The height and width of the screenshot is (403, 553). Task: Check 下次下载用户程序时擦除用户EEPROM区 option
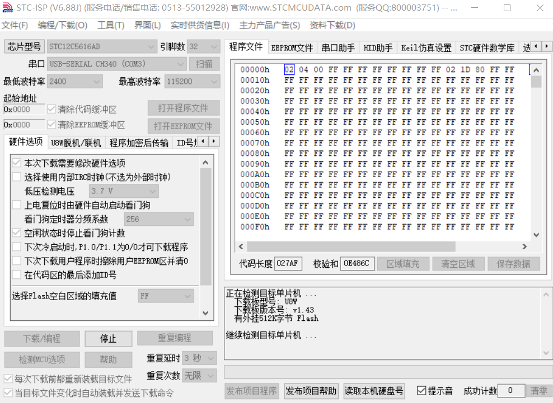click(17, 260)
